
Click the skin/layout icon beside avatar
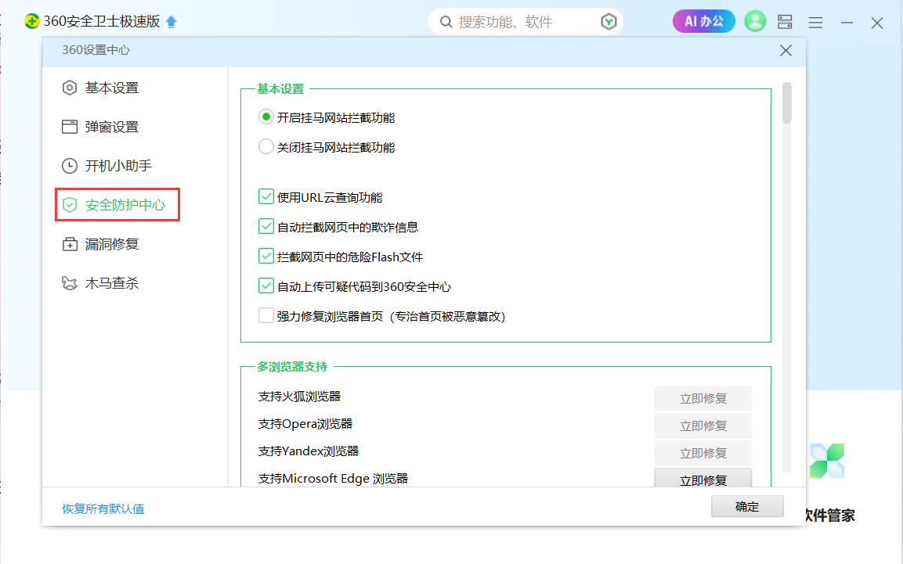tap(785, 22)
